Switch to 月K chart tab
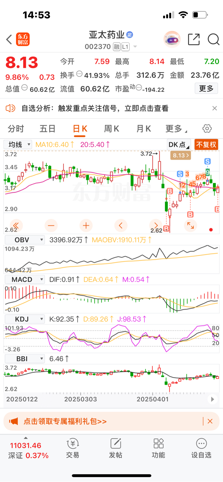The image size is (223, 482). [144, 129]
